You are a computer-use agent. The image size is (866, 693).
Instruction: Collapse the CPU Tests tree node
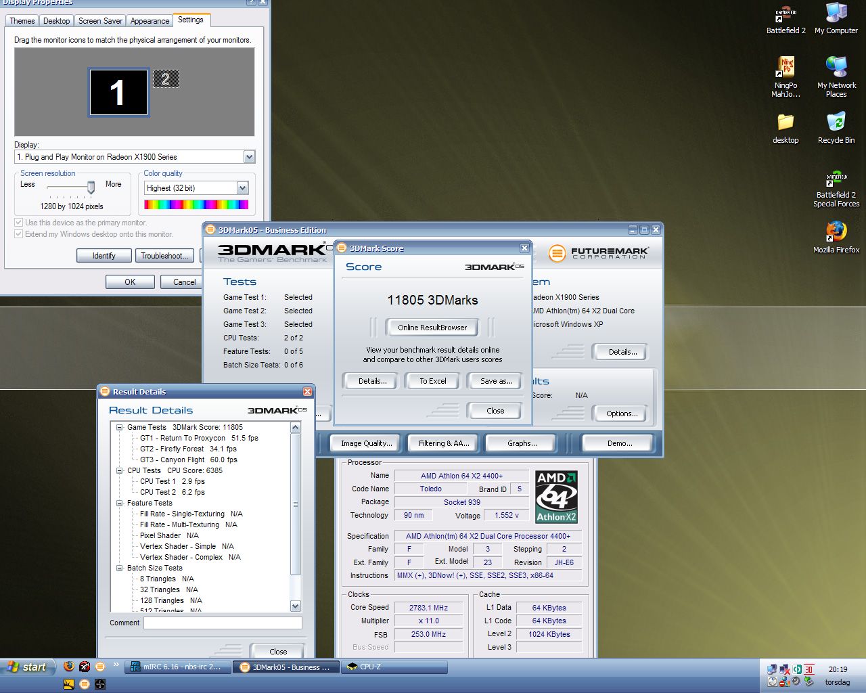[x=120, y=470]
